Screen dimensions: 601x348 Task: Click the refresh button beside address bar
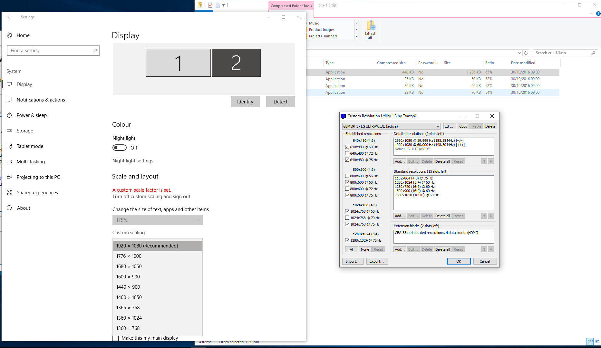pos(526,53)
